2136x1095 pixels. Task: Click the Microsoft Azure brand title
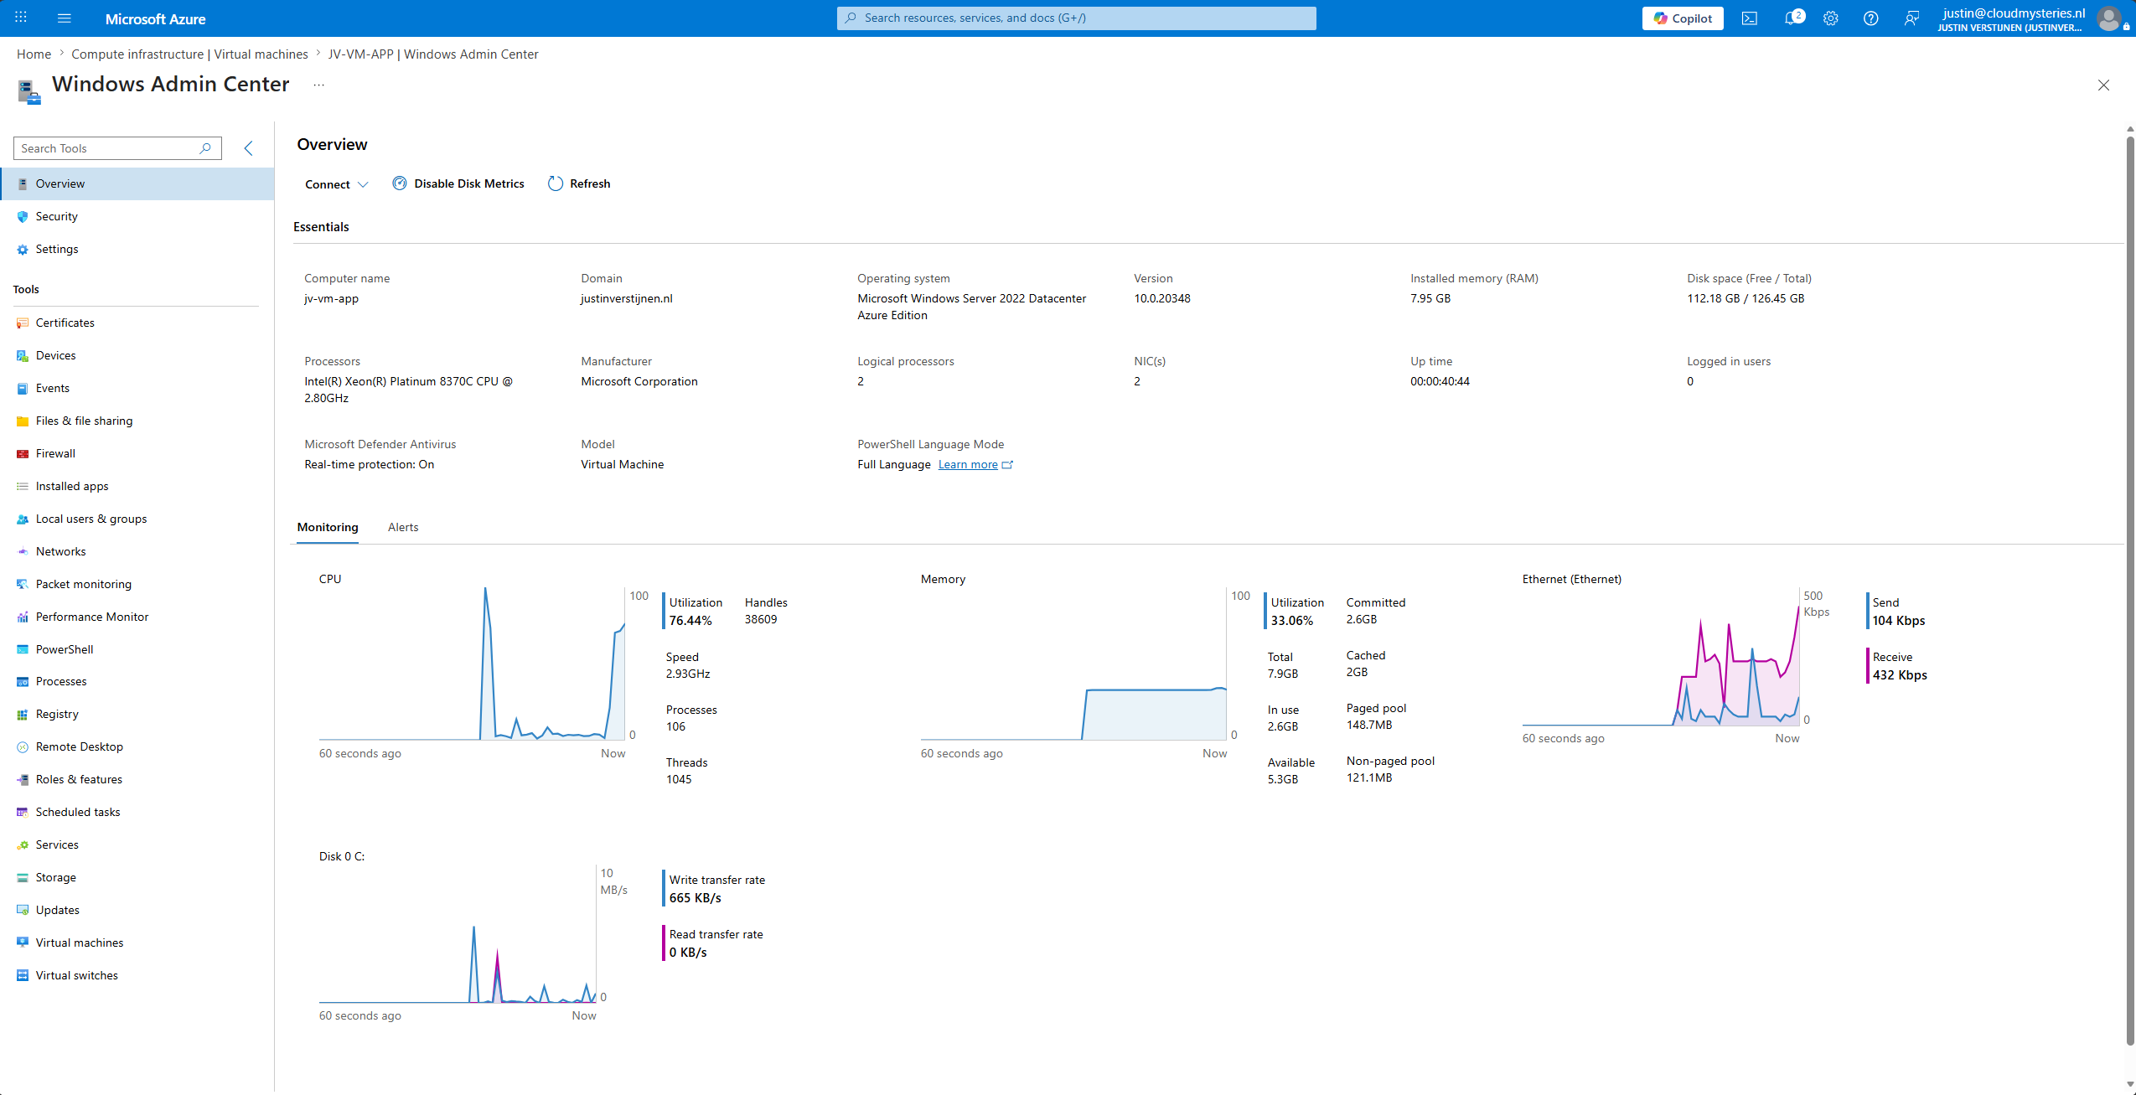[x=155, y=18]
